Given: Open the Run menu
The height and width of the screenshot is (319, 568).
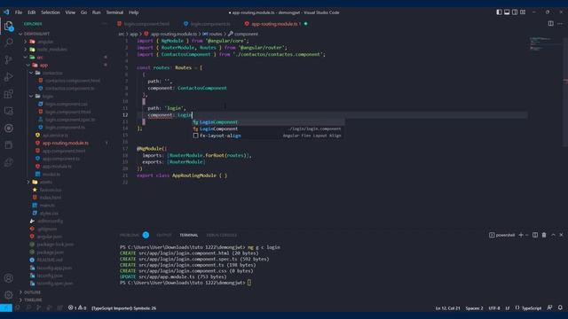Looking at the screenshot, I should tap(96, 12).
